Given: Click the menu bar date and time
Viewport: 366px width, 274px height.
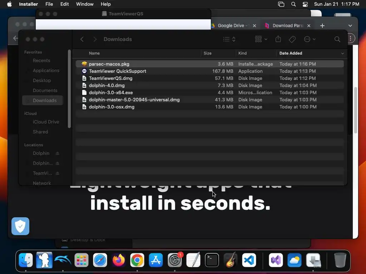Looking at the screenshot, I should (x=337, y=4).
